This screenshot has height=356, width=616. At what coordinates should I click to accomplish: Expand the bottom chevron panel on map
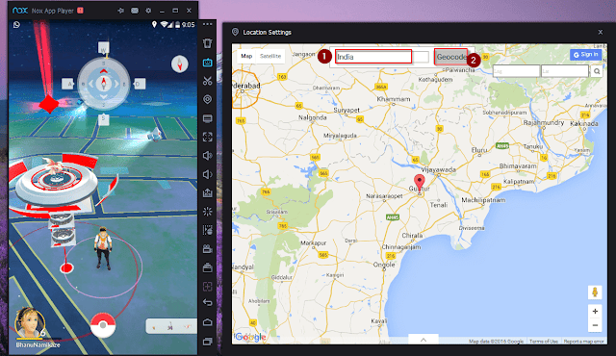[423, 340]
